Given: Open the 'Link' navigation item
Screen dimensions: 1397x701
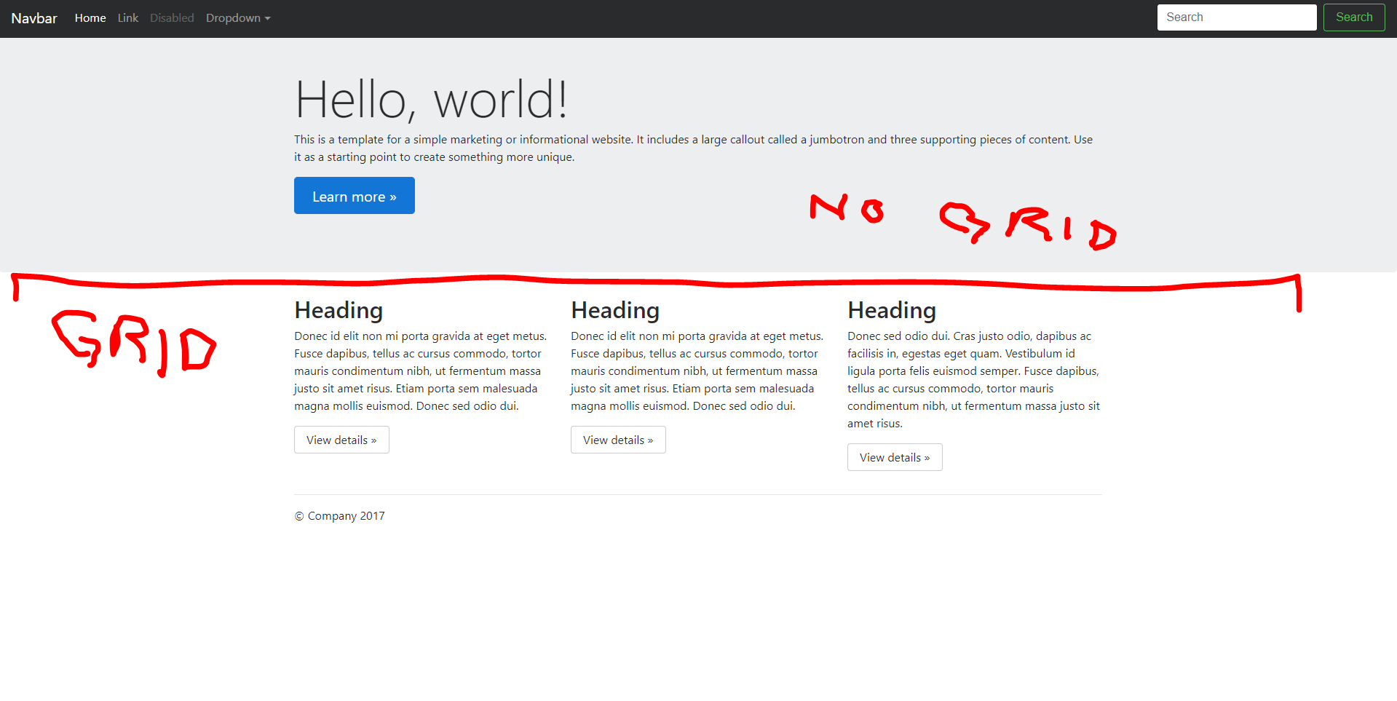Looking at the screenshot, I should (127, 18).
